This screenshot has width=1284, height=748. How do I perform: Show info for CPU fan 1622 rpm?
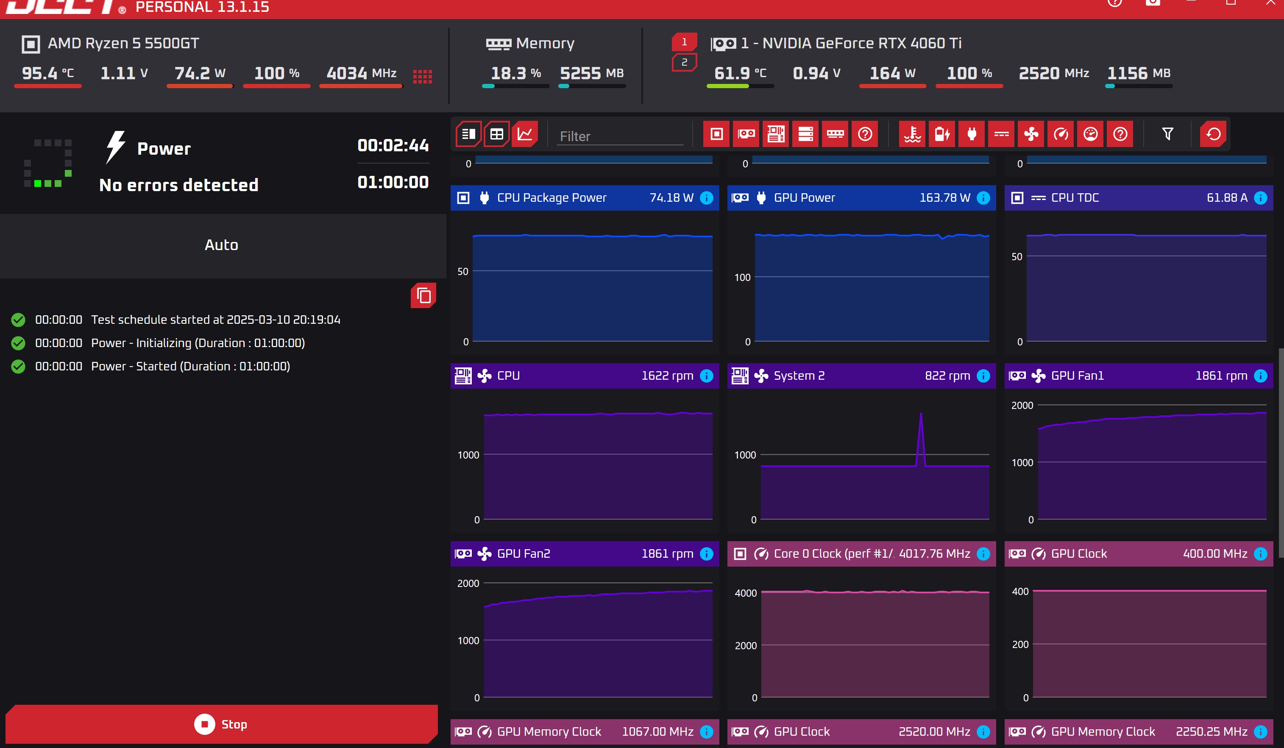tap(707, 375)
